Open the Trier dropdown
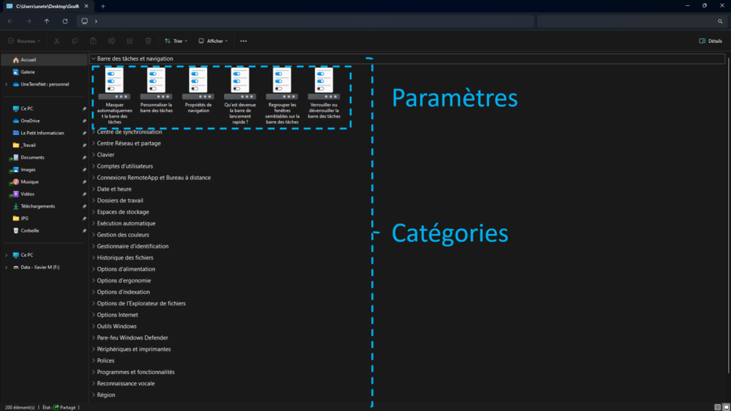Image resolution: width=731 pixels, height=411 pixels. pos(175,41)
